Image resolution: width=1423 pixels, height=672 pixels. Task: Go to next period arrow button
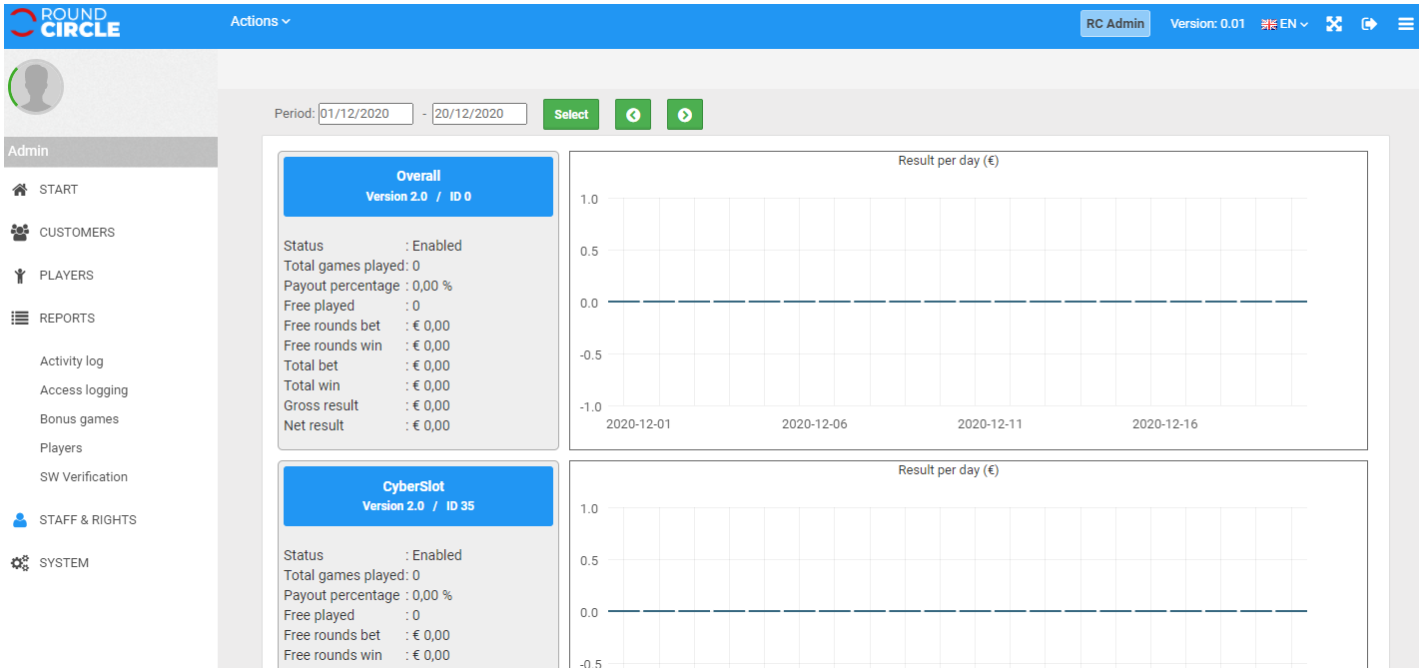(684, 115)
